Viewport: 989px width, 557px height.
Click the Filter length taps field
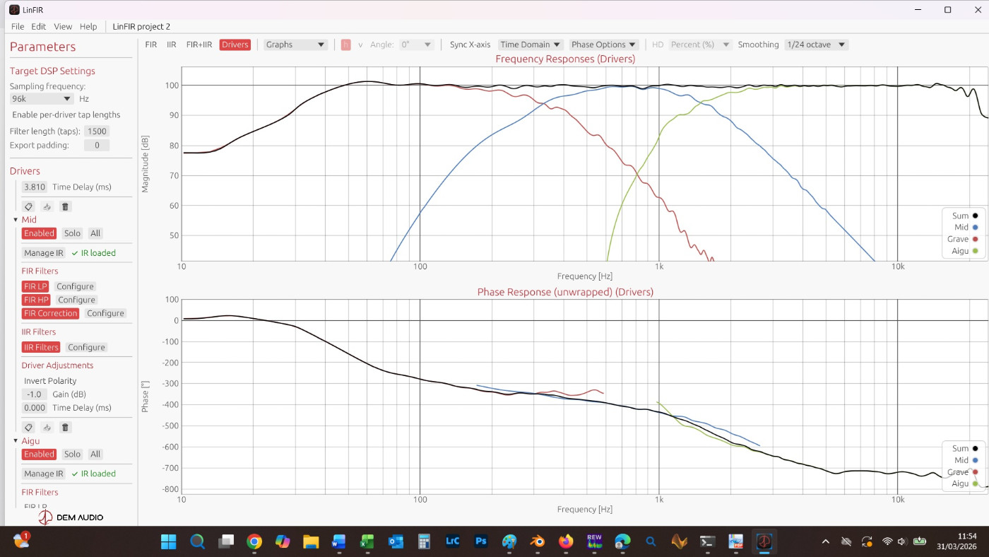pos(97,131)
